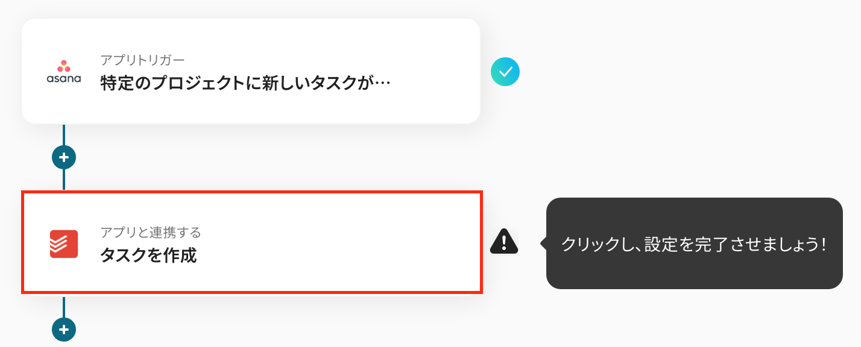
Task: Click empty space right of trigger title
Action: click(x=434, y=82)
